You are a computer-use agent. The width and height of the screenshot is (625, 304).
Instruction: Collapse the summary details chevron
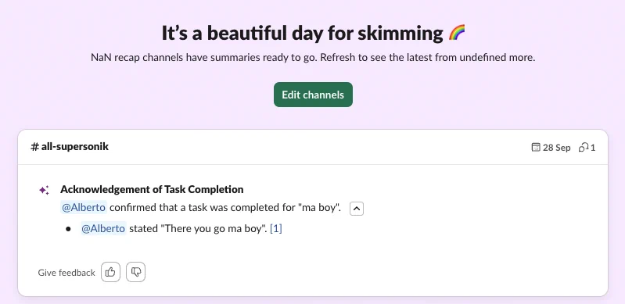point(357,209)
